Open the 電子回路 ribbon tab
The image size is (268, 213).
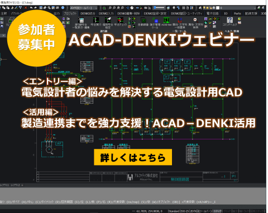213,13
